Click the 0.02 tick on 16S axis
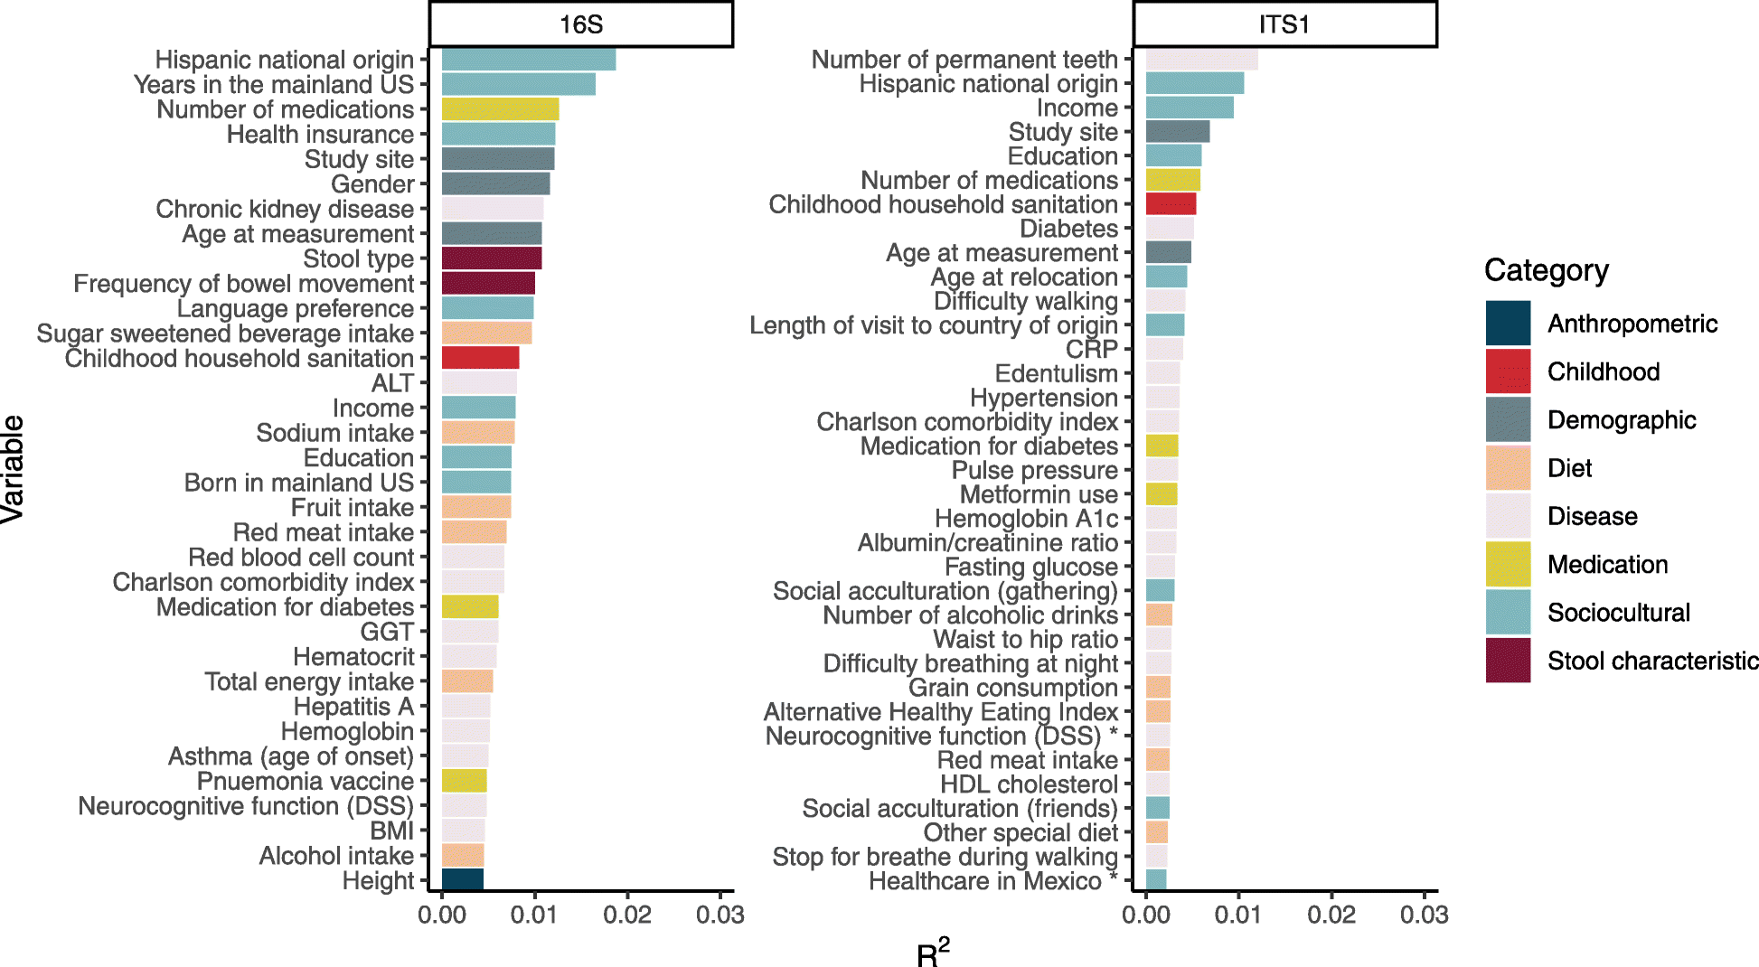 coord(627,915)
